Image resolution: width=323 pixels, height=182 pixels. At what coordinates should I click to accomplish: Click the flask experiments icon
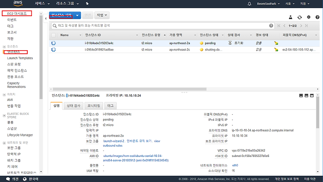(x=290, y=17)
